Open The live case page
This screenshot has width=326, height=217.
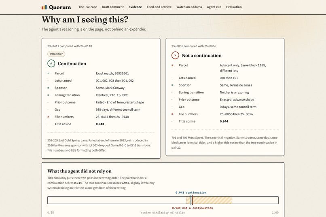click(x=87, y=7)
